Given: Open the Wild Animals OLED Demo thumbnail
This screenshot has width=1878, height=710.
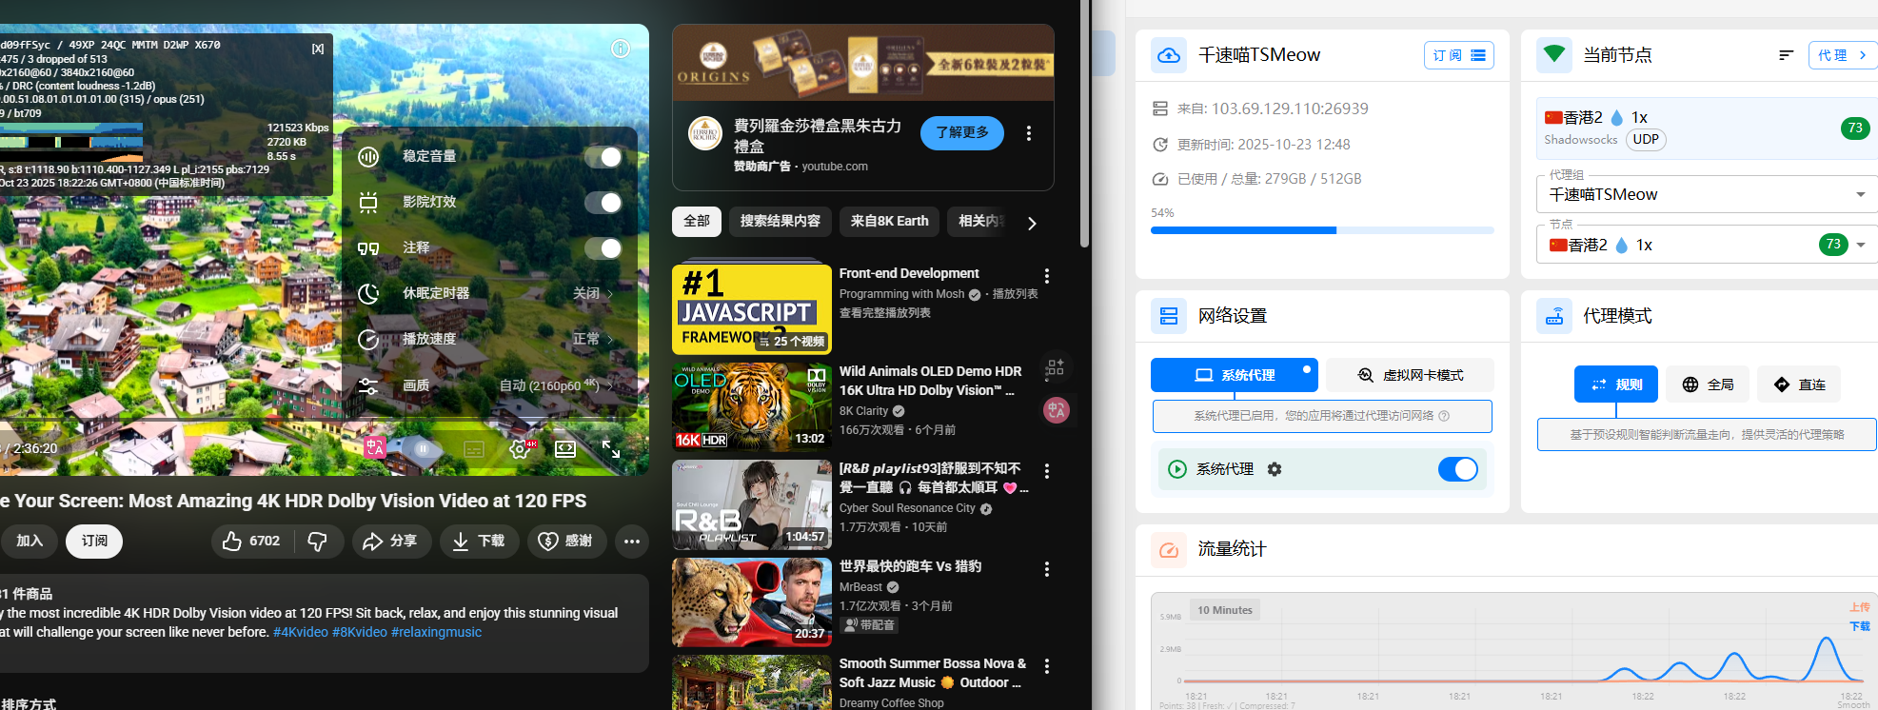Looking at the screenshot, I should [751, 407].
